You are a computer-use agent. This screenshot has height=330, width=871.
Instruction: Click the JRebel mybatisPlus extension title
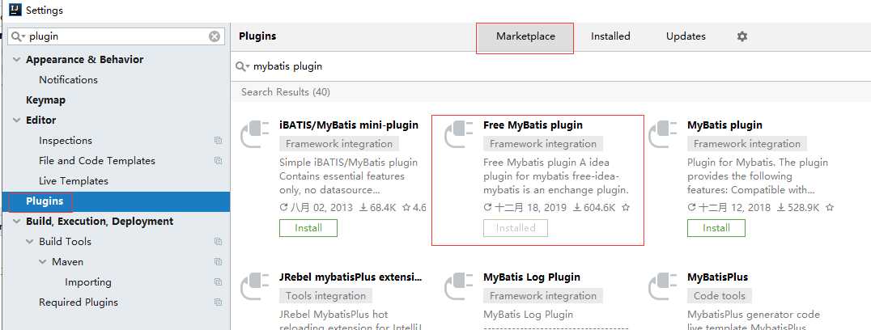point(351,277)
